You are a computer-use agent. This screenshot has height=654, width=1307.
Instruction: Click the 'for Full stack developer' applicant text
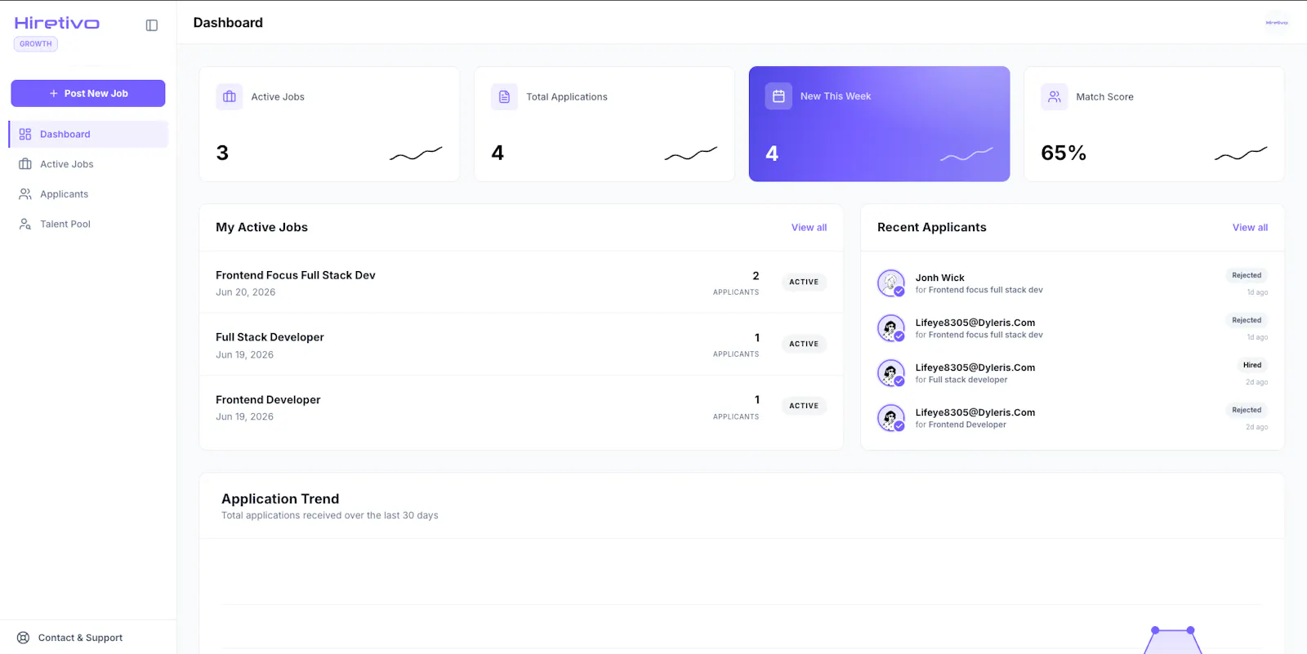[x=961, y=380]
